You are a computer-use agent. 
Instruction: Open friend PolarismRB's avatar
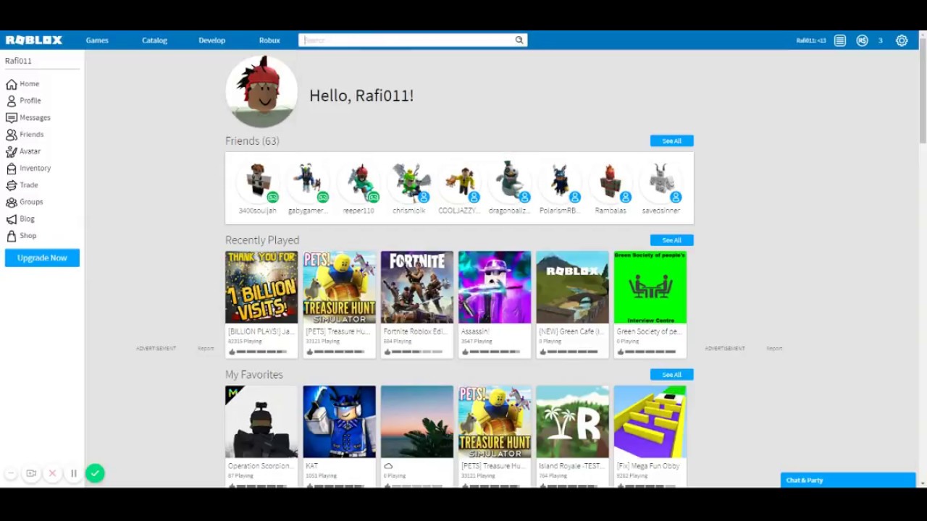560,181
